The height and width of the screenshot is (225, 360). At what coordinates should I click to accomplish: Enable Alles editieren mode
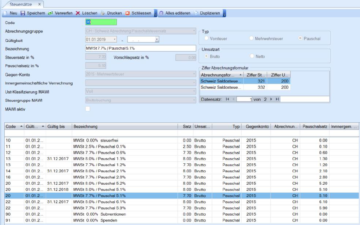174,13
